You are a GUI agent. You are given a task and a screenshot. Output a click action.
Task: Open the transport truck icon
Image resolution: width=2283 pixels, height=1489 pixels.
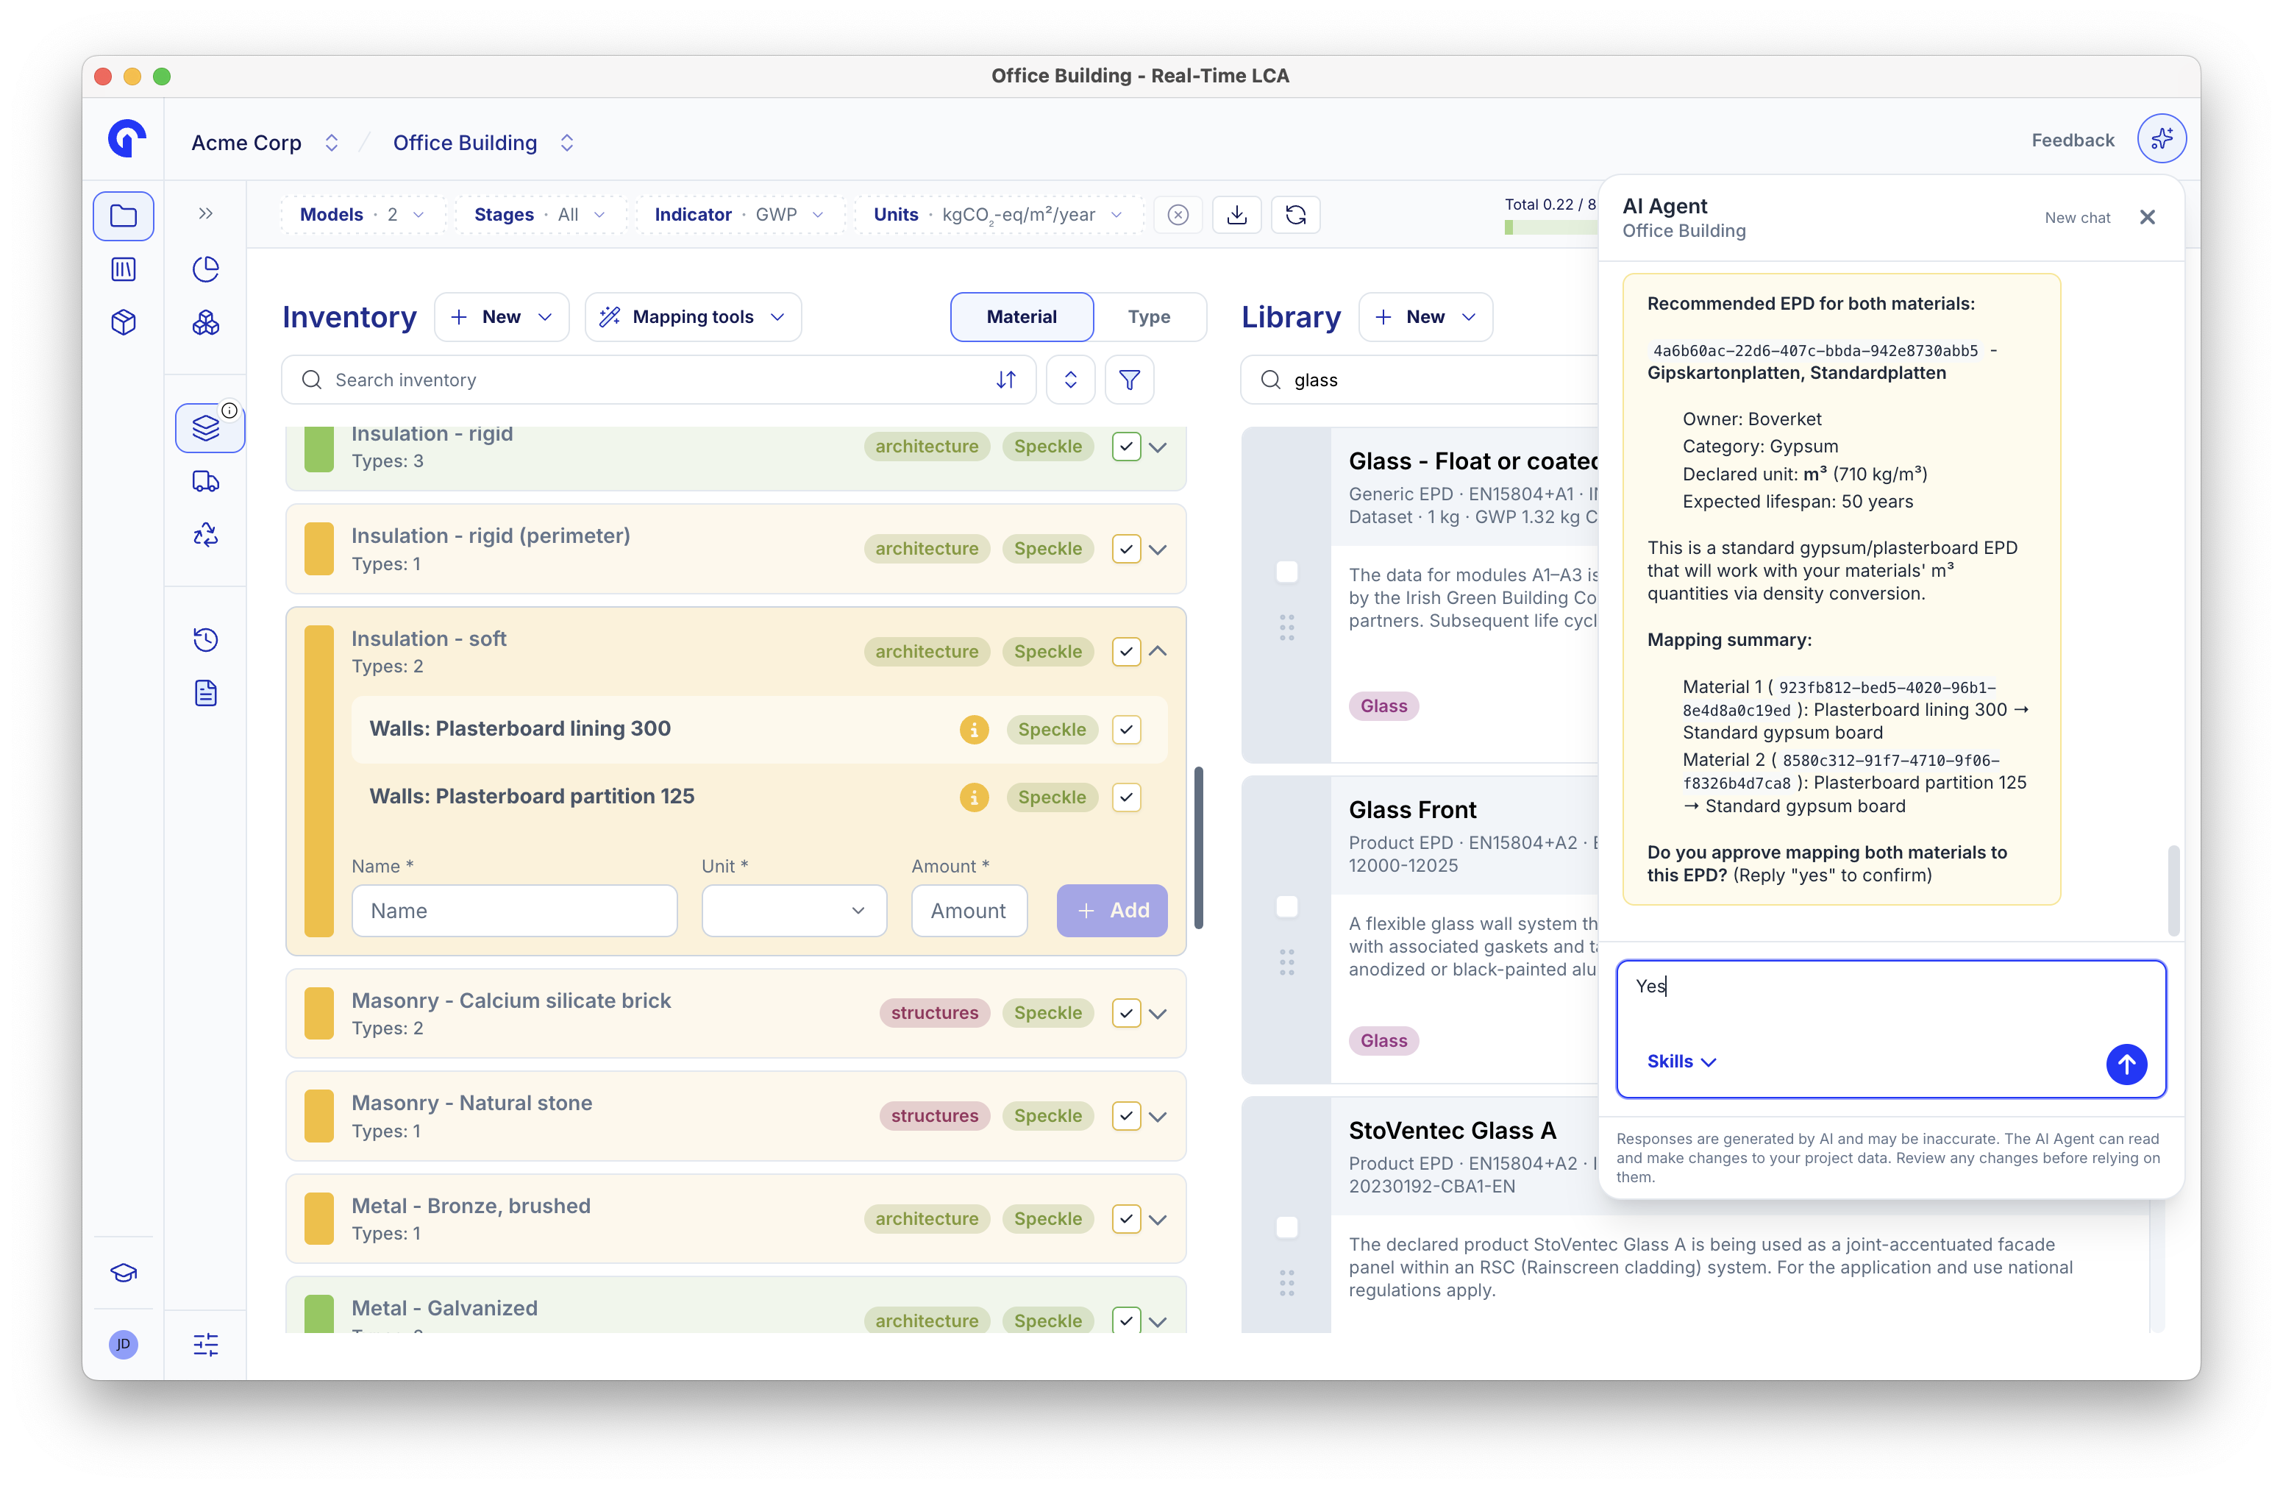click(x=205, y=482)
